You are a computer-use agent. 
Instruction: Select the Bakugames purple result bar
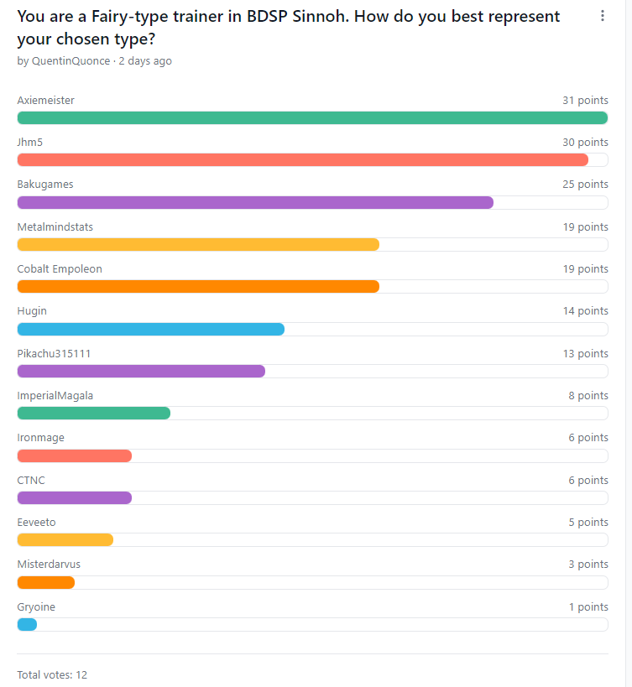[x=255, y=202]
